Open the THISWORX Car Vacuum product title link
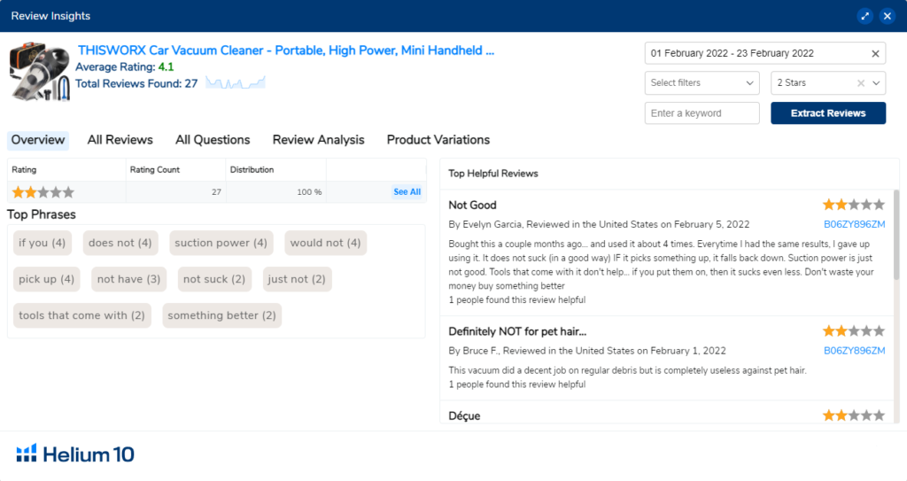907x481 pixels. (x=285, y=50)
